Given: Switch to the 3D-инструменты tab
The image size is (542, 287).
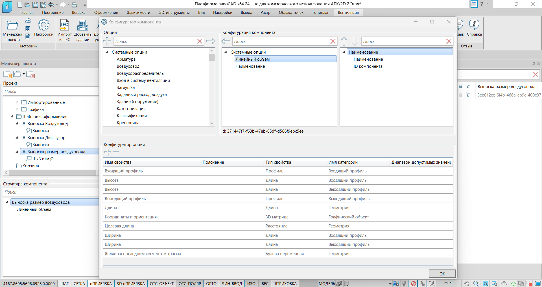Looking at the screenshot, I should click(x=174, y=12).
